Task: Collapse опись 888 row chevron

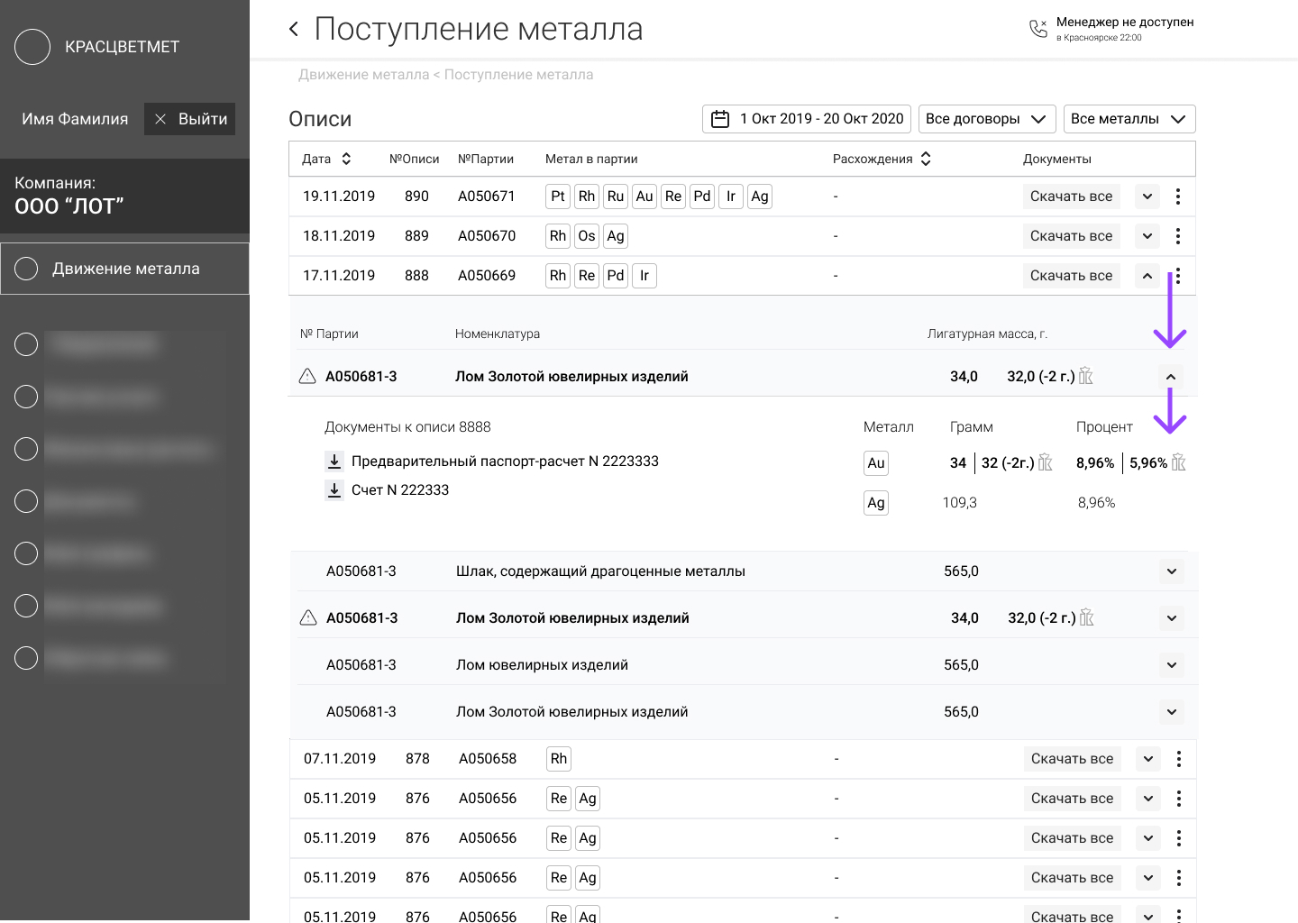Action: pos(1147,276)
